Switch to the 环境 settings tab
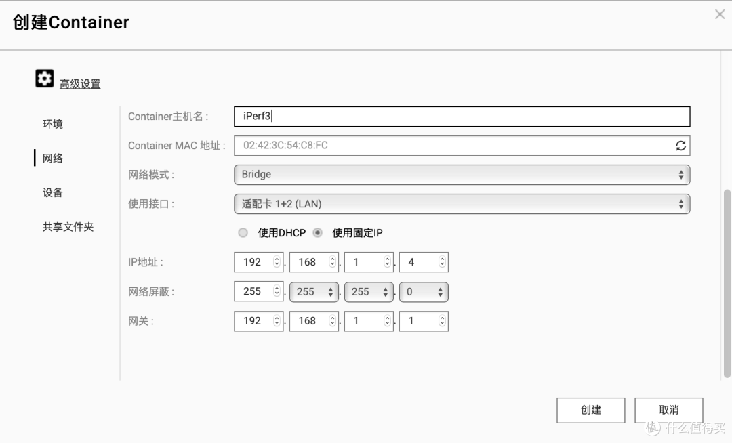Image resolution: width=732 pixels, height=443 pixels. pos(53,124)
